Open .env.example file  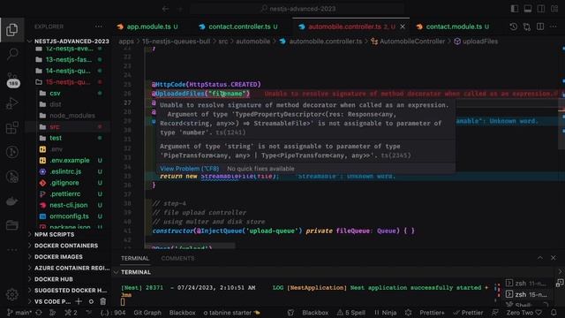pyautogui.click(x=69, y=160)
